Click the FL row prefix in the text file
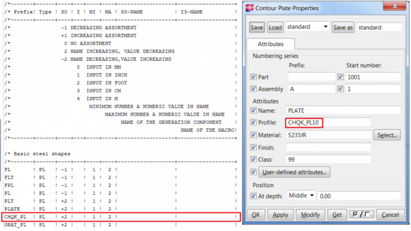This screenshot has width=411, height=231. [x=7, y=170]
